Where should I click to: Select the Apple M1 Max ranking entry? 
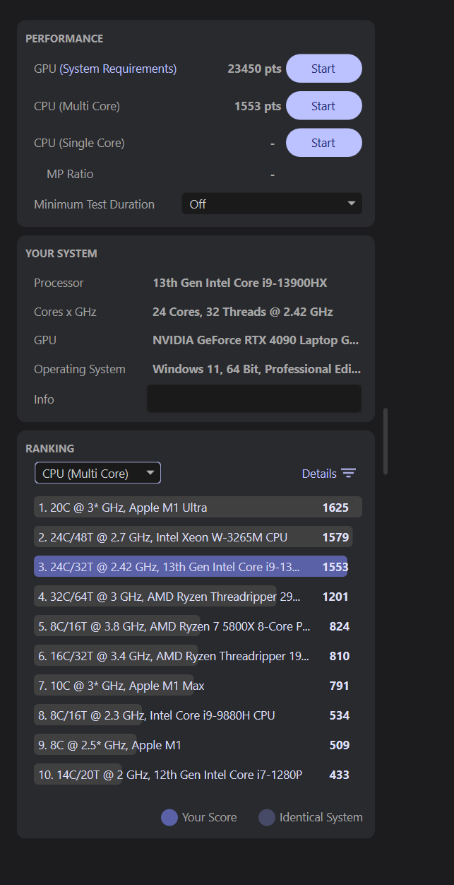pos(198,685)
